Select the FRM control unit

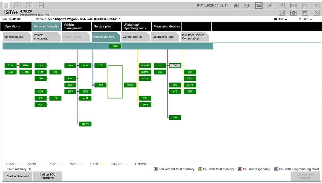pyautogui.click(x=41, y=72)
